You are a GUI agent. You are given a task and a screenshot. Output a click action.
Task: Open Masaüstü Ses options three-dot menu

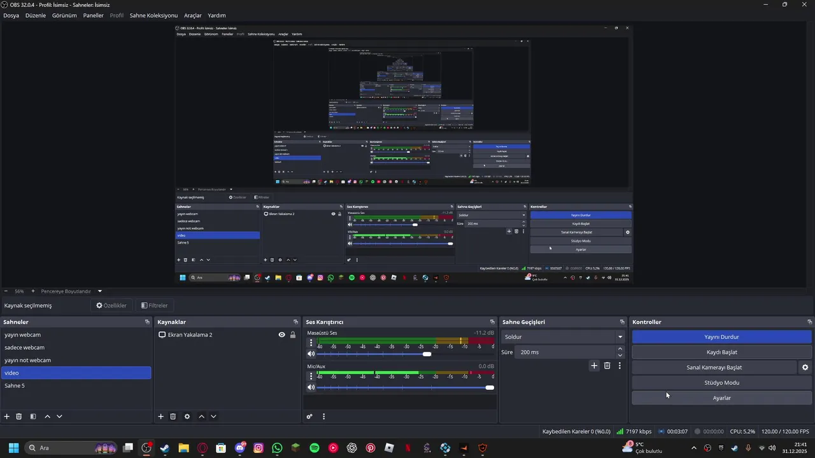(311, 343)
